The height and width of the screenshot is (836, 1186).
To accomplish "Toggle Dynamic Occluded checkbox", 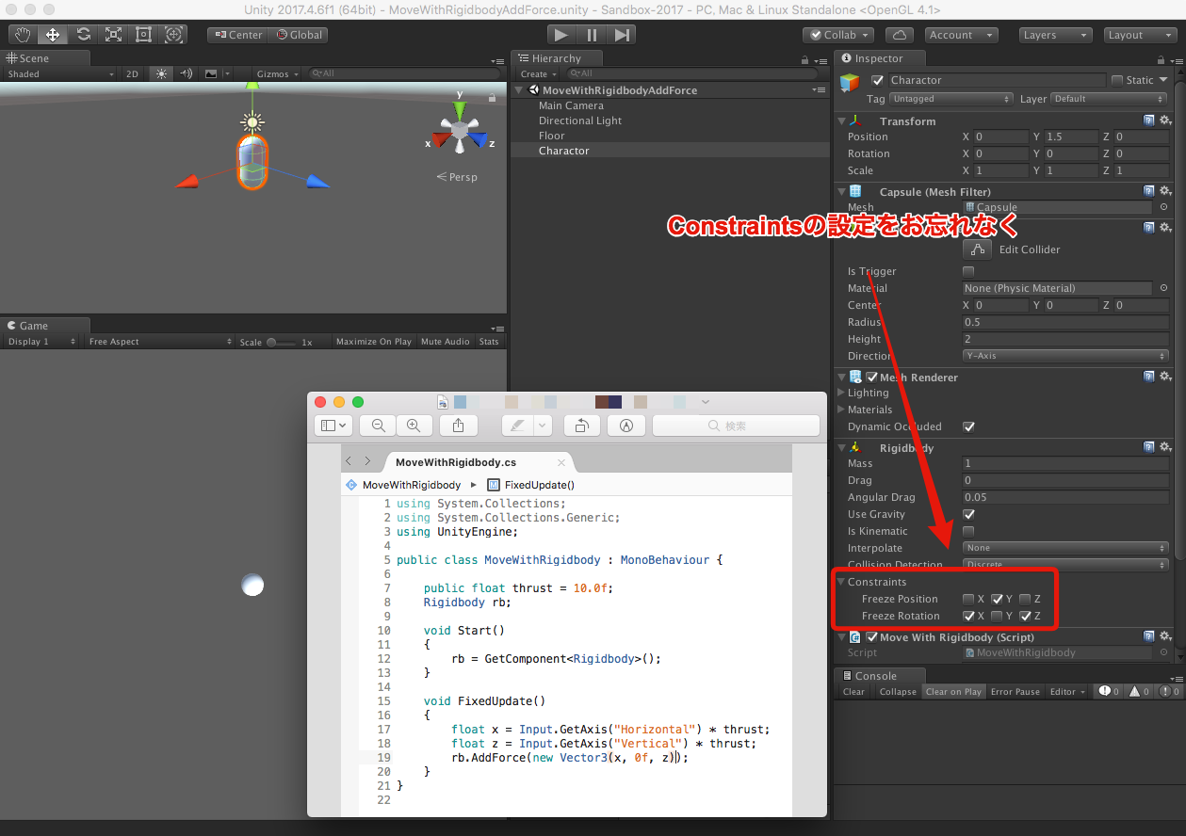I will 968,426.
